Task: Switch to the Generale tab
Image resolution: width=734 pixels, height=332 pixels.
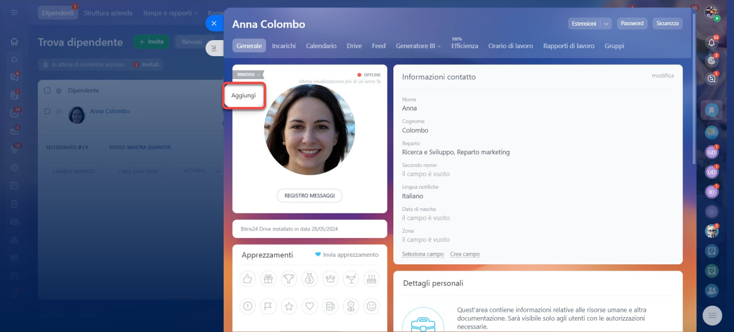Action: (x=249, y=46)
